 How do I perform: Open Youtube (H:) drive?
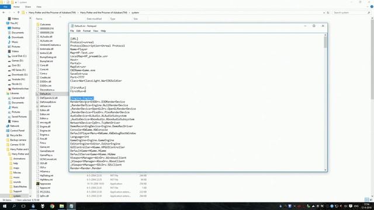[x=18, y=79]
